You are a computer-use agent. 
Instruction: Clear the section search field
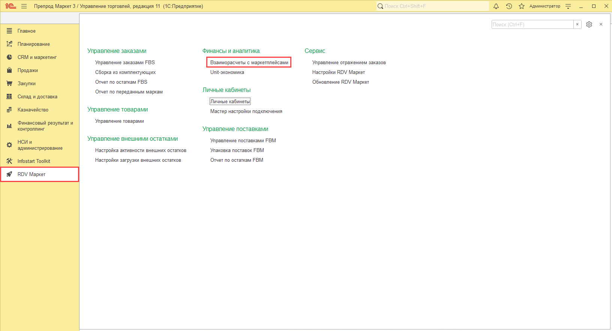coord(577,24)
